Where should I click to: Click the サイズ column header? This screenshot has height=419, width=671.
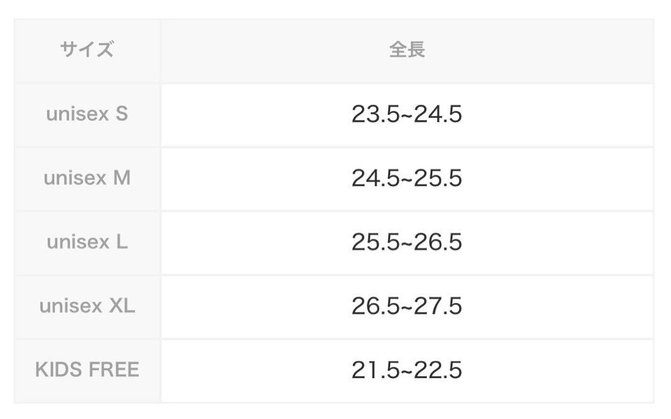pyautogui.click(x=87, y=50)
